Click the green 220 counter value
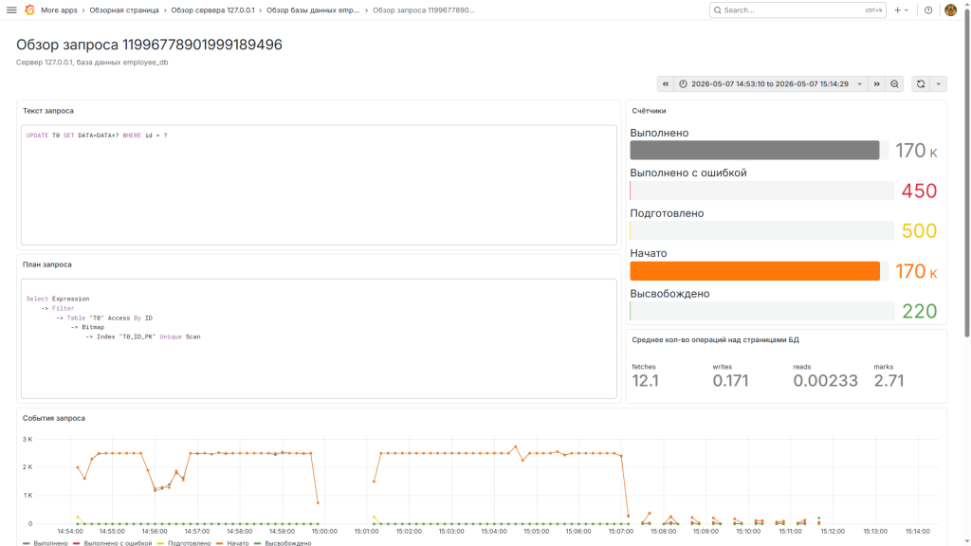Screen dimensions: 971x546 coord(920,311)
